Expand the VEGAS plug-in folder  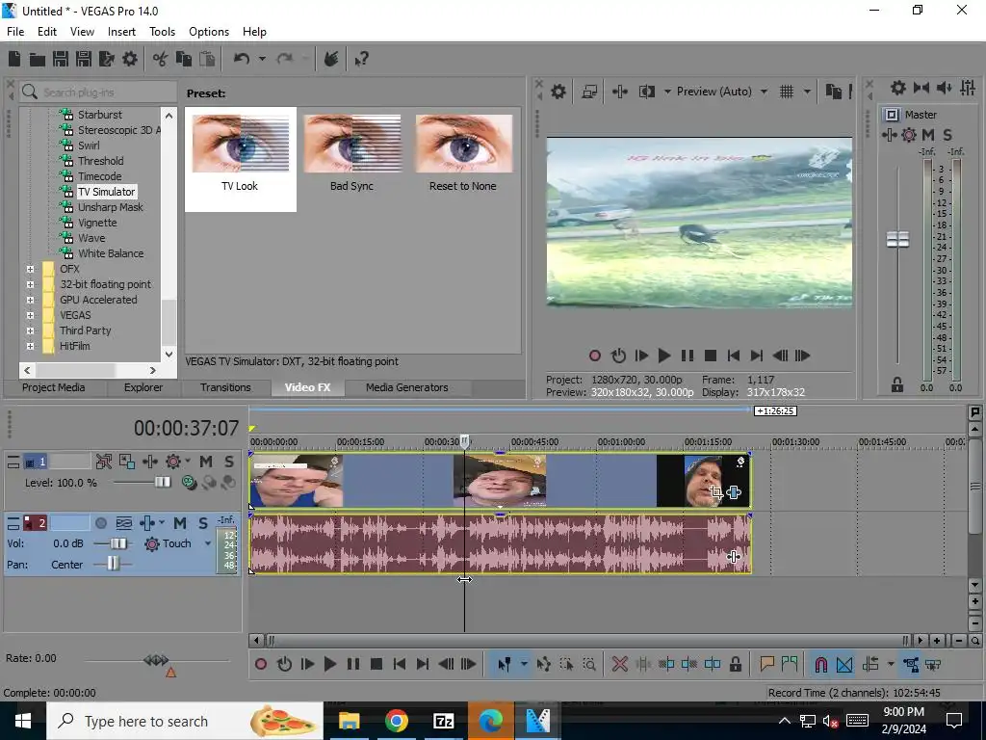tap(30, 315)
